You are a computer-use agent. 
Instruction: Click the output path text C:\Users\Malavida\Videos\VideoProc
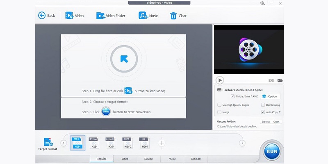[x=237, y=127]
